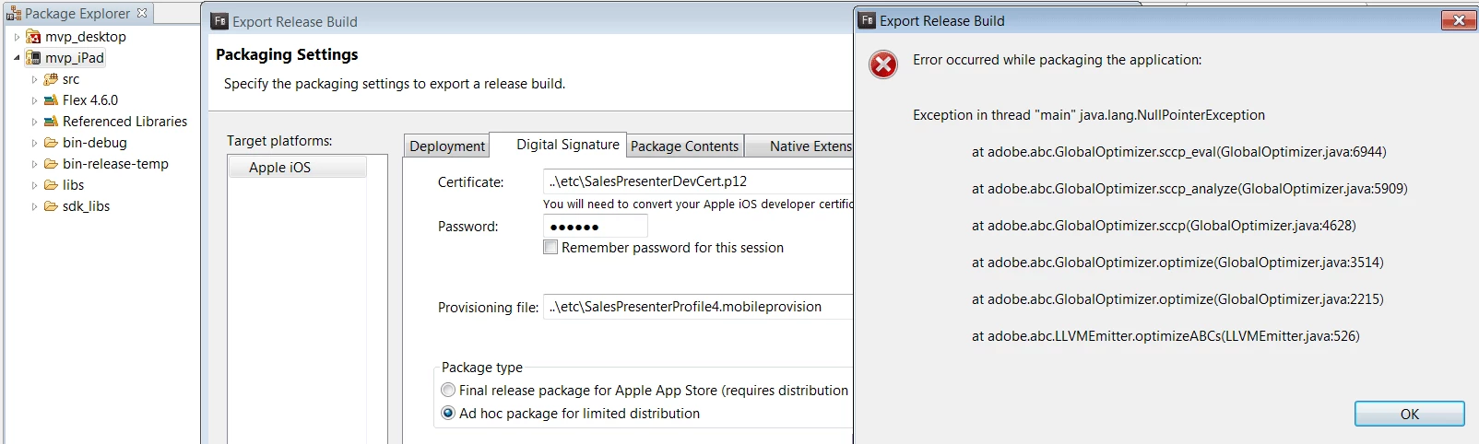Collapse the mvp_iPad project
1479x444 pixels.
(x=17, y=58)
